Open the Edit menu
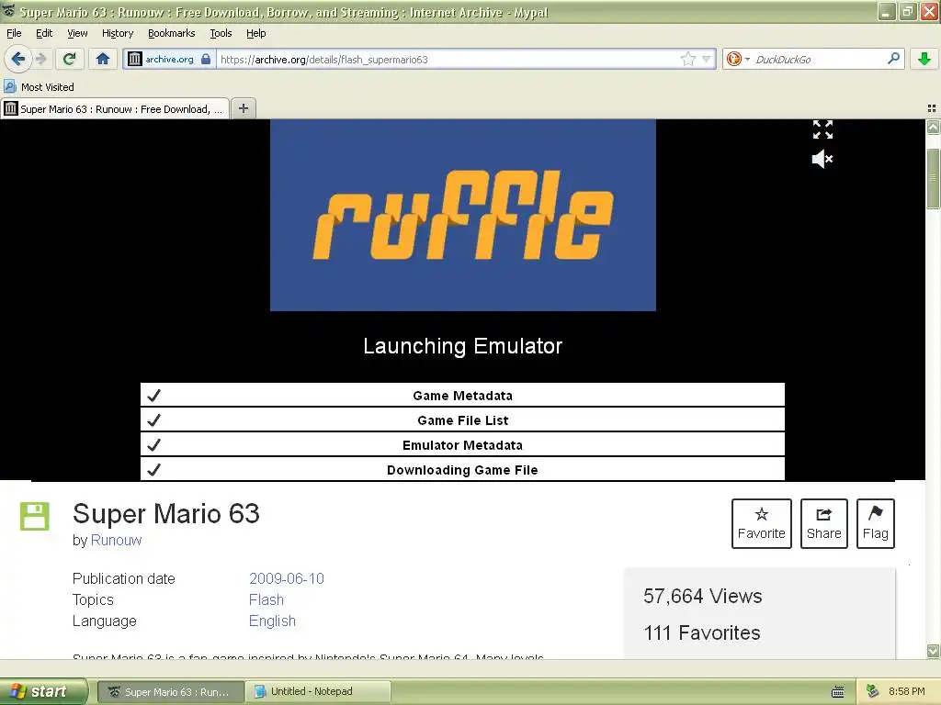941x705 pixels. (x=44, y=33)
